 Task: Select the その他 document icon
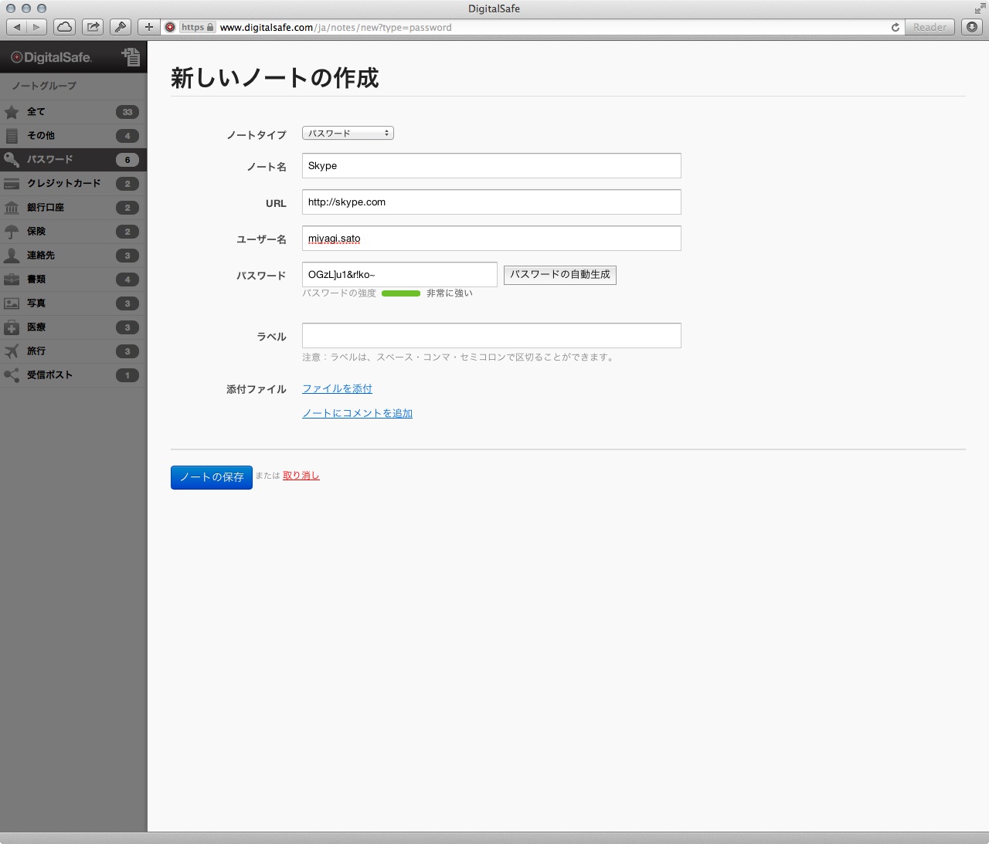click(x=12, y=136)
